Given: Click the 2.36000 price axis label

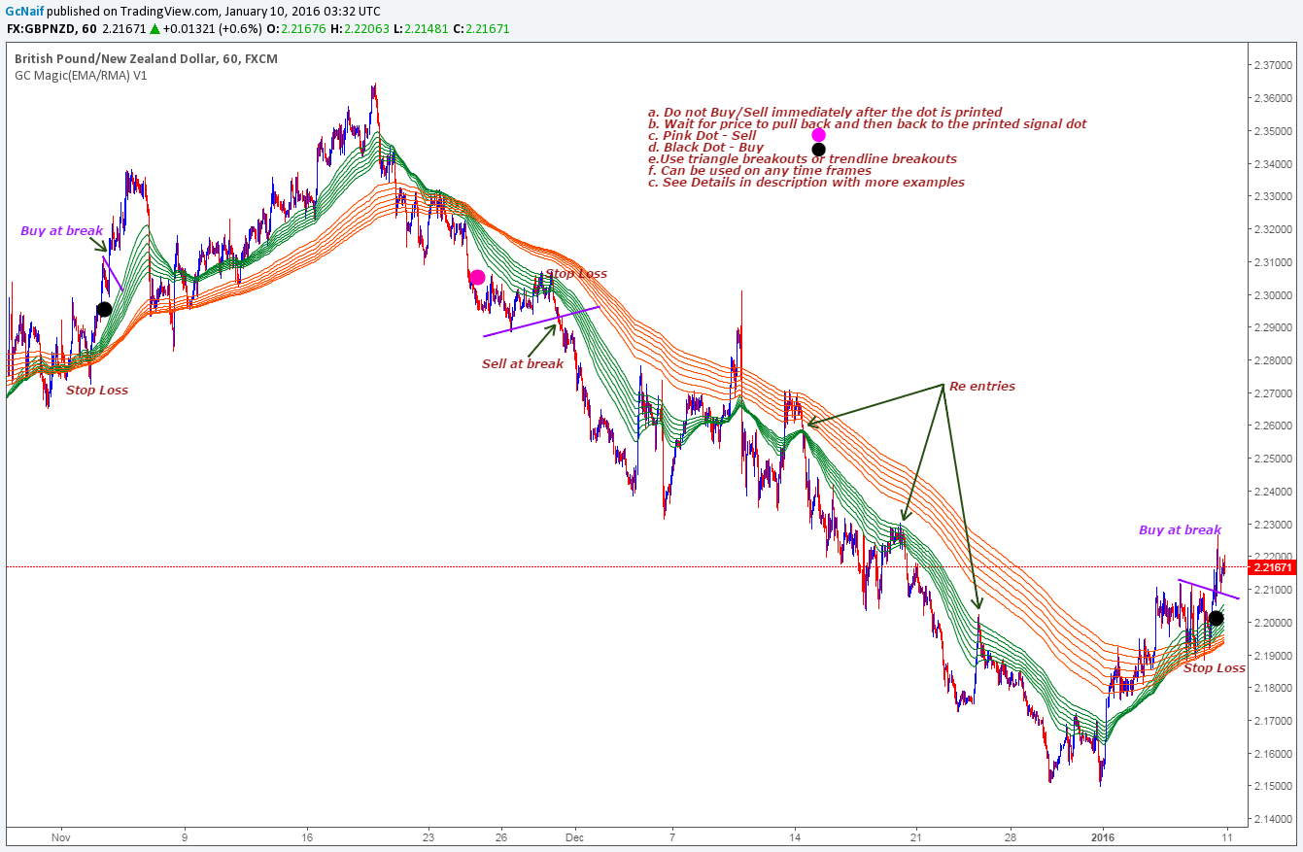Looking at the screenshot, I should coord(1271,99).
